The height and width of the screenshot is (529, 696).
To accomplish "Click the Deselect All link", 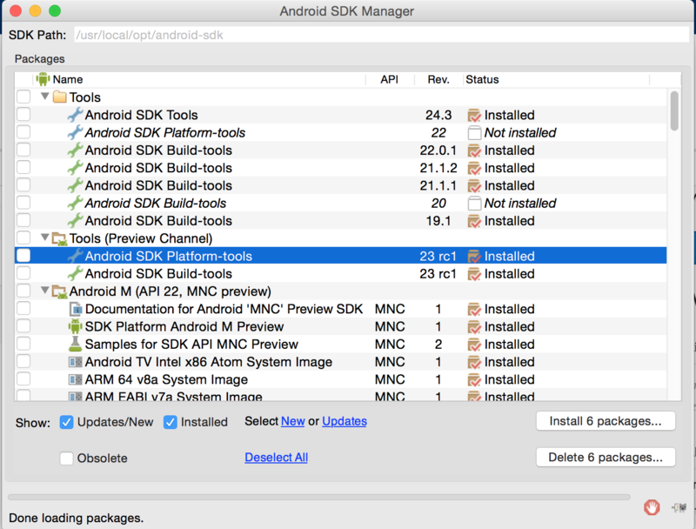I will click(276, 458).
